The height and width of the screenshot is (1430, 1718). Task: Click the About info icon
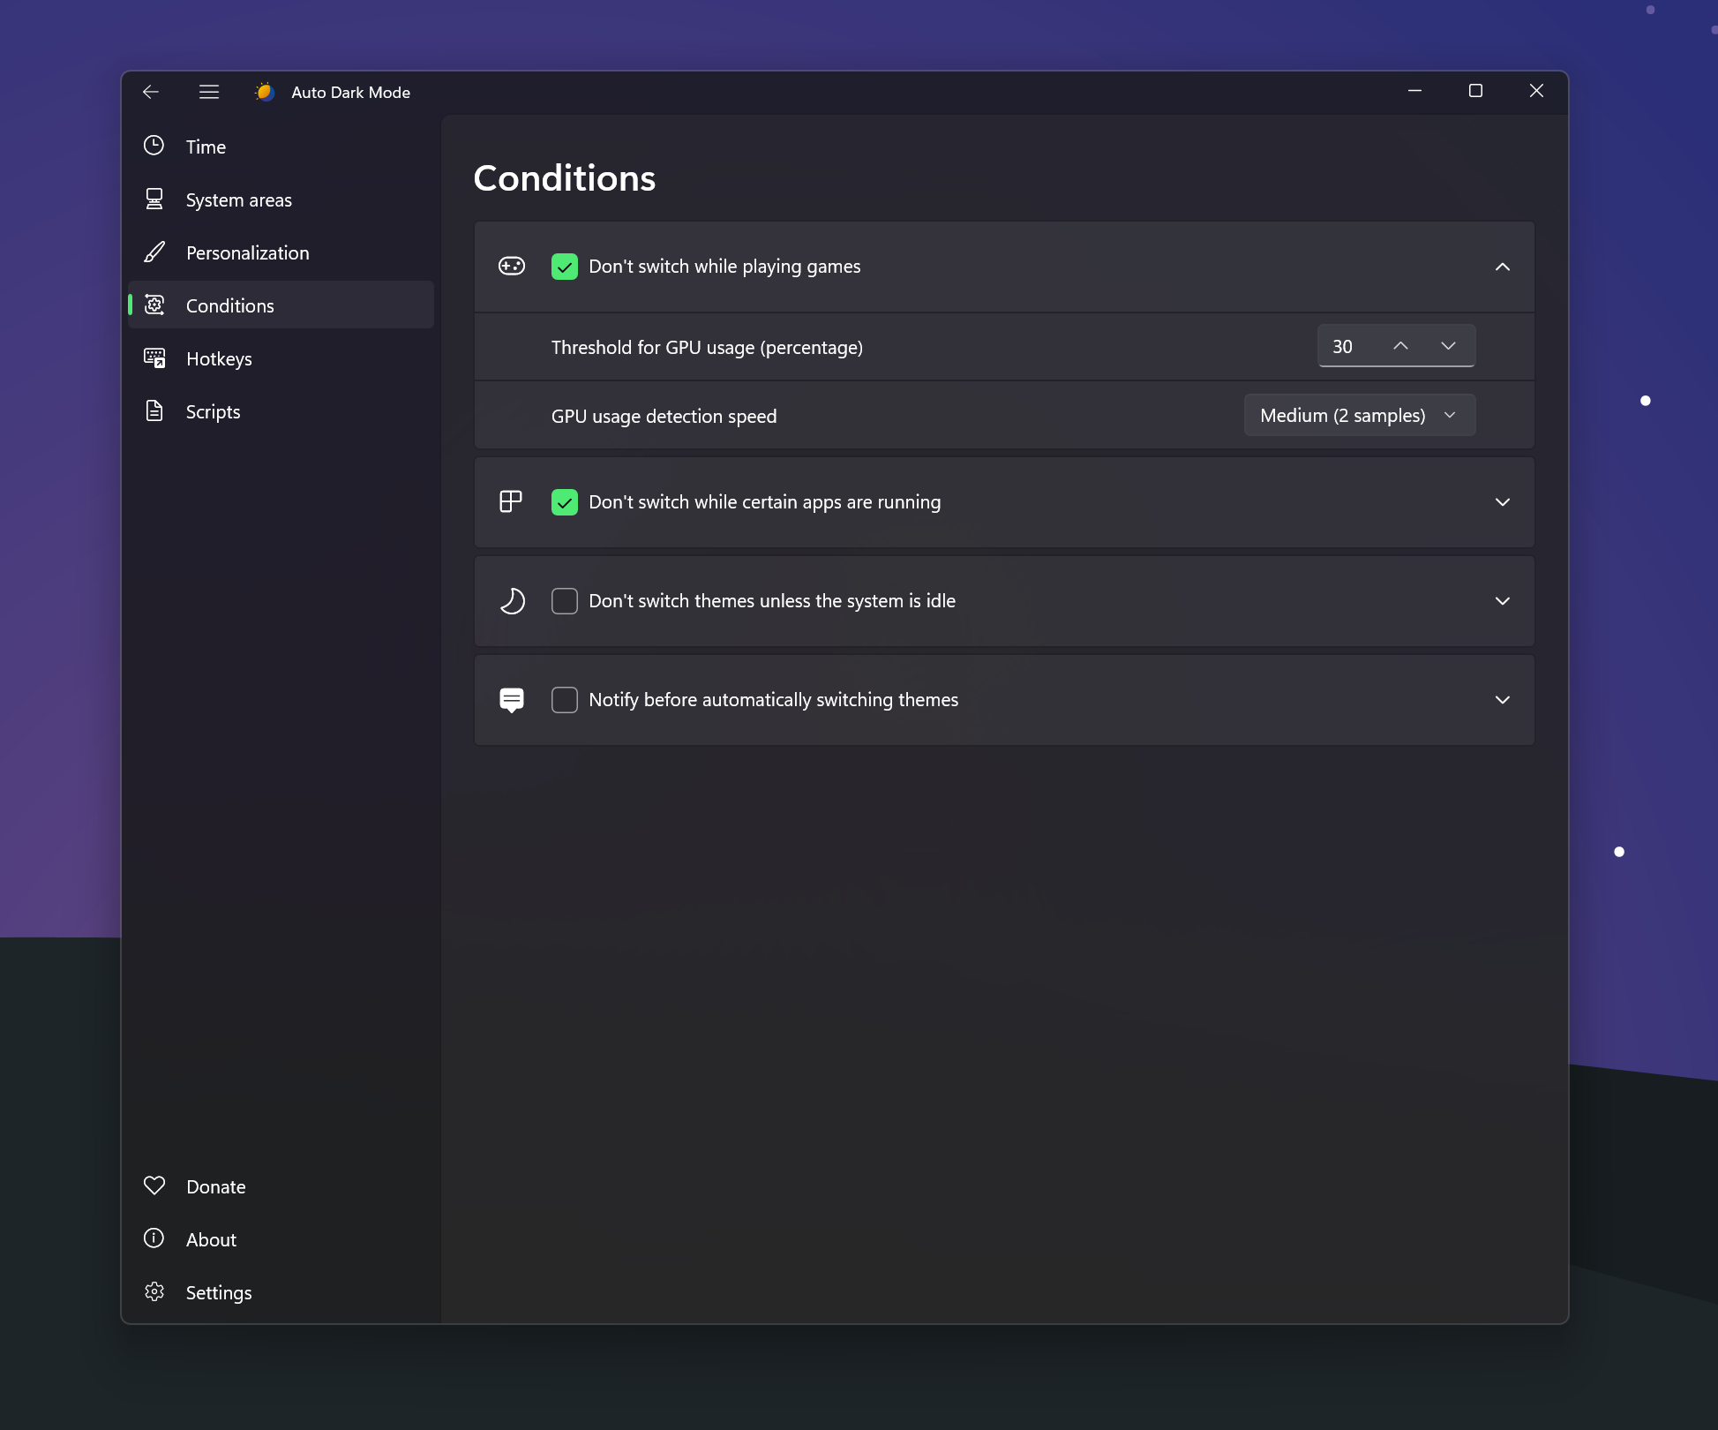click(154, 1238)
